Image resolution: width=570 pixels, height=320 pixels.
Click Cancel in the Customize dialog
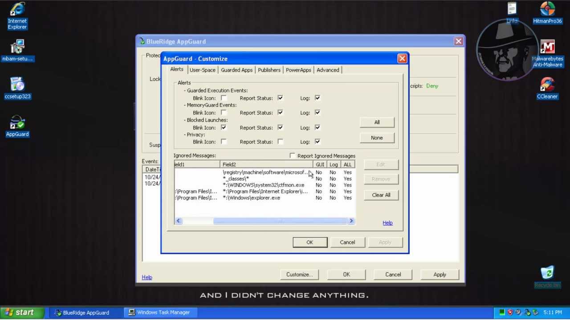pos(347,242)
